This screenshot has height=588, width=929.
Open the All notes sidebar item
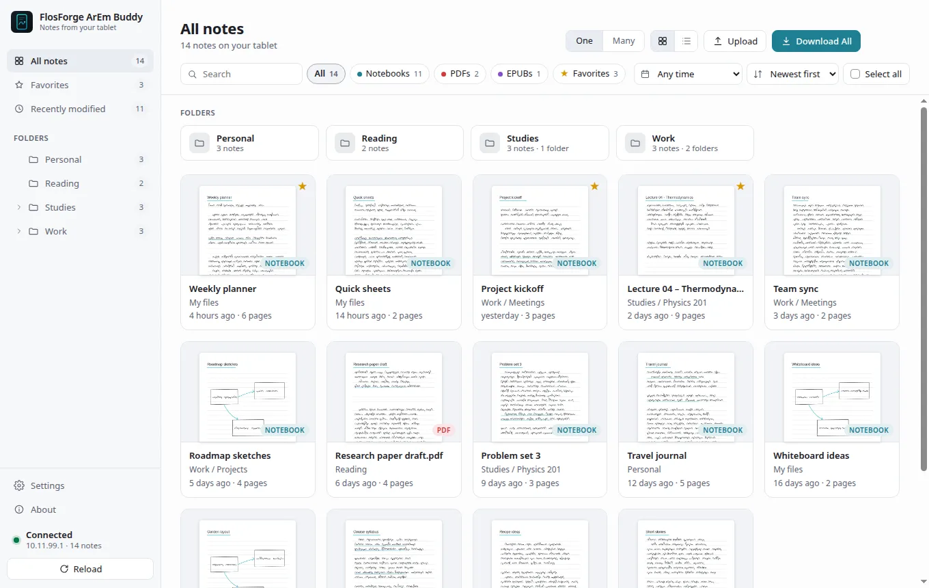(80, 61)
